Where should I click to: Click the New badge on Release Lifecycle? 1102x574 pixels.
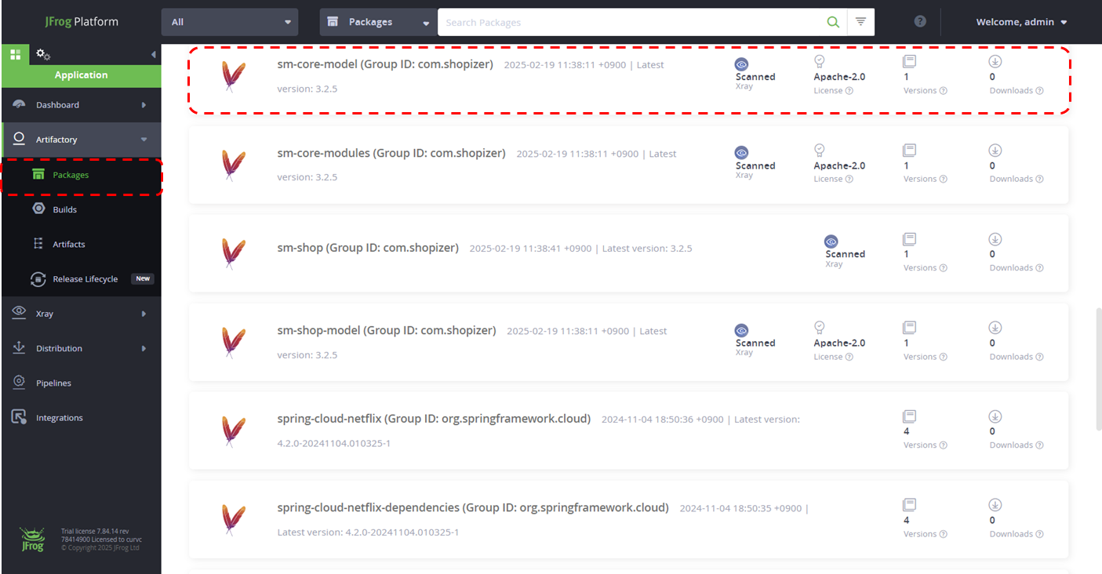(143, 278)
